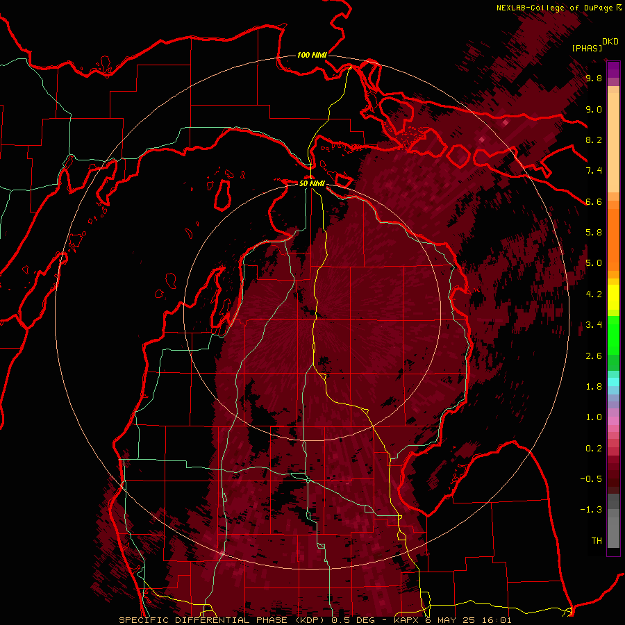This screenshot has height=625, width=625.
Task: Pick the dark red swatch beside -0.5
Action: pyautogui.click(x=613, y=479)
